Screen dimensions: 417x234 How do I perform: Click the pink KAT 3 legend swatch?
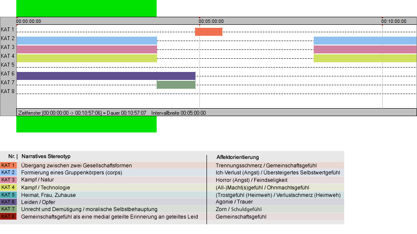point(8,180)
